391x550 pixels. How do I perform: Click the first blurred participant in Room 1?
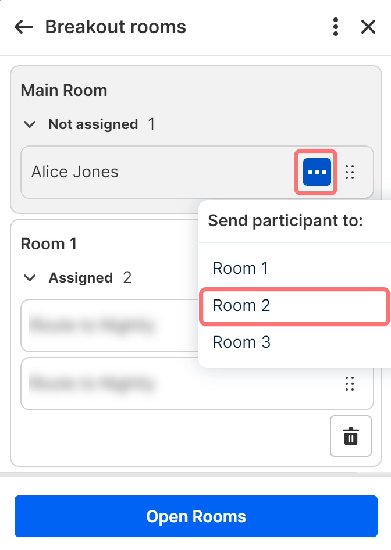pos(92,326)
